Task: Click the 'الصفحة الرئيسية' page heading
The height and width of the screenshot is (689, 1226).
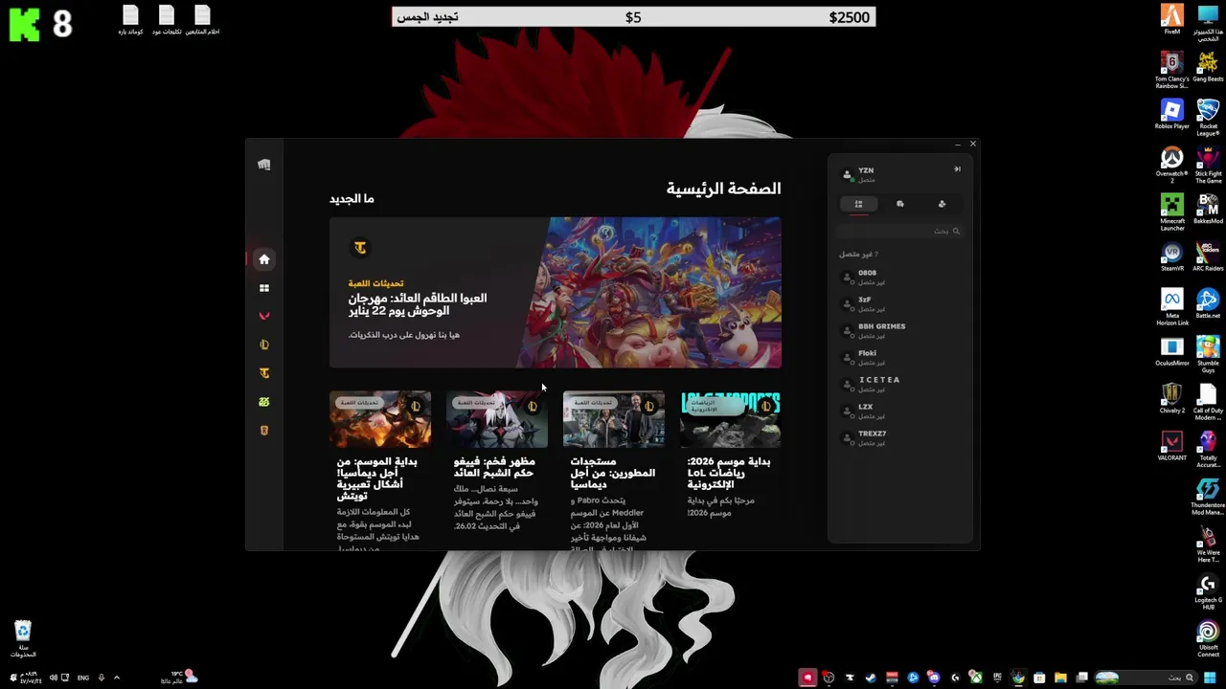Action: click(x=724, y=189)
